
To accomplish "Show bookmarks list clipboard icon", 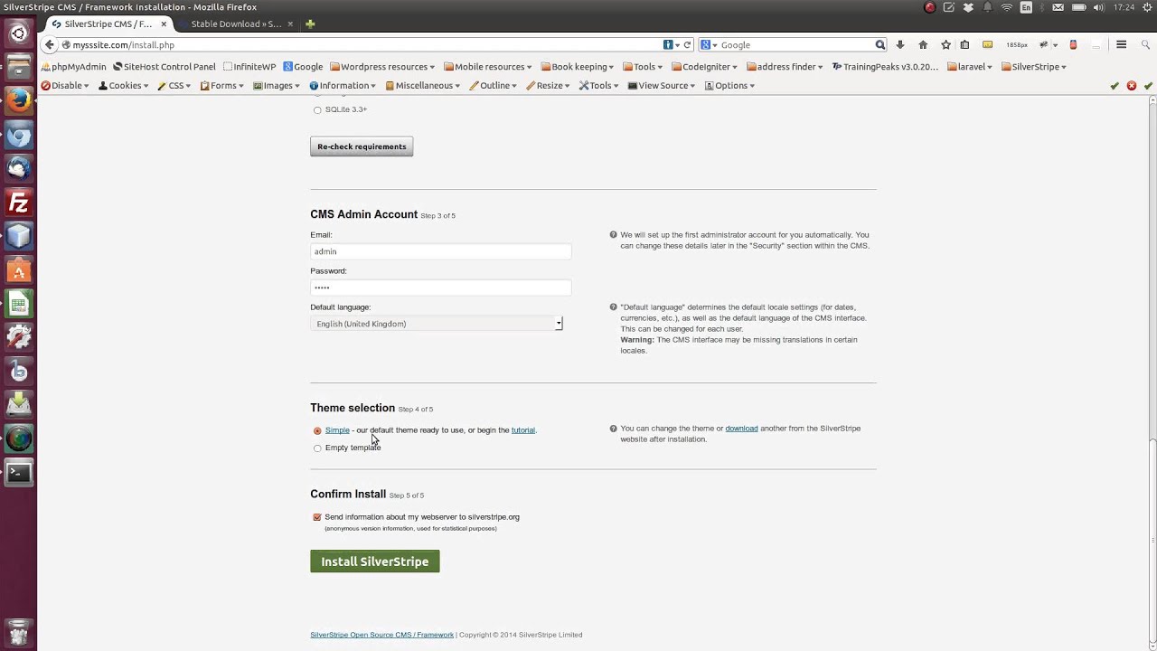I will click(x=964, y=44).
